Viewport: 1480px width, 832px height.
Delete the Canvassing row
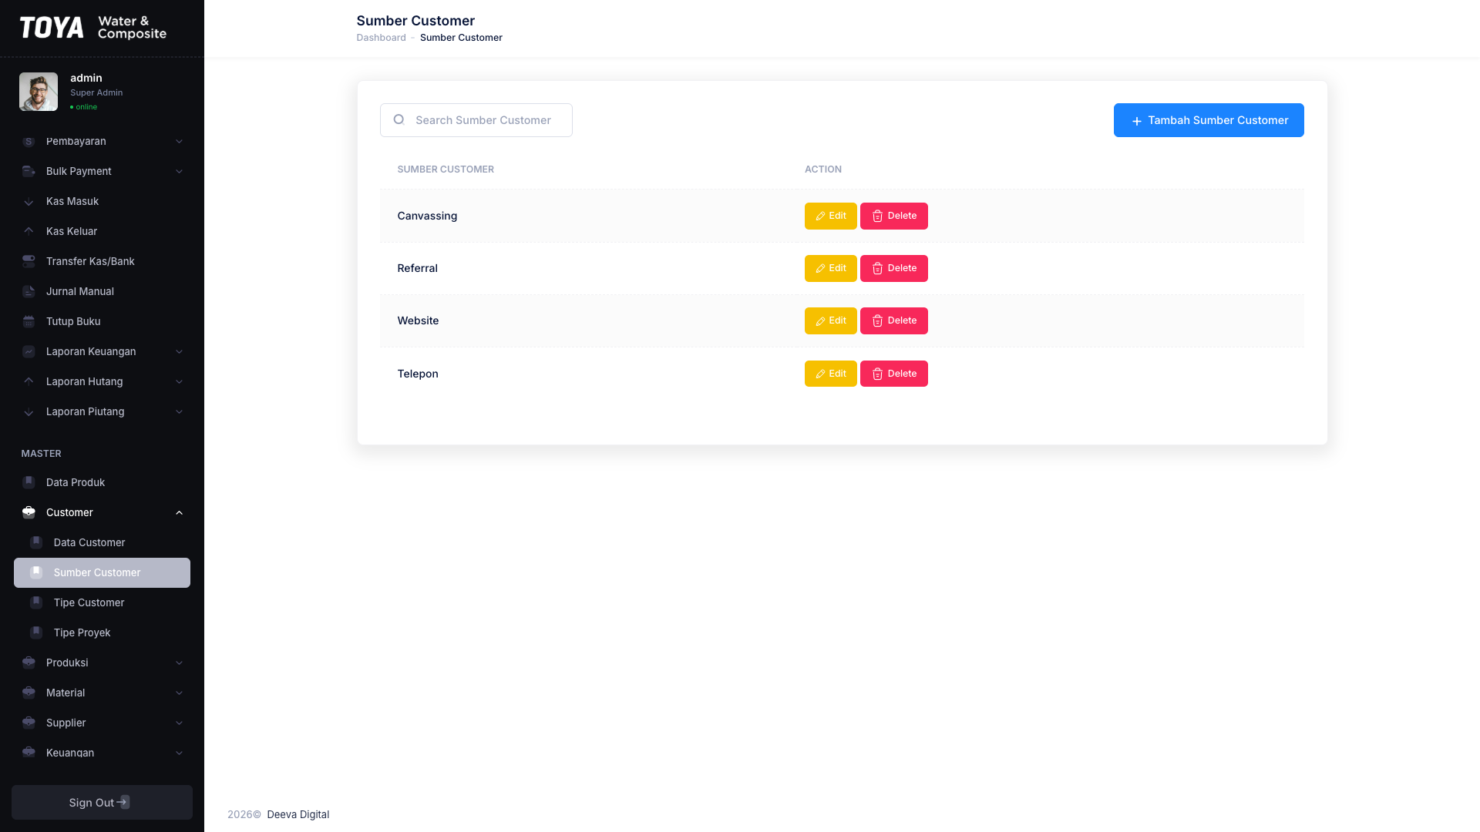coord(893,216)
